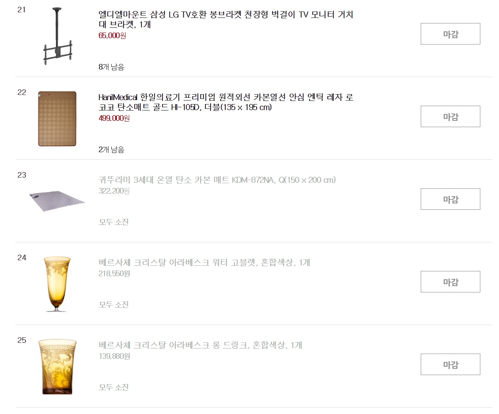Open the Versace long drink glass image
499x414 pixels.
tap(57, 366)
